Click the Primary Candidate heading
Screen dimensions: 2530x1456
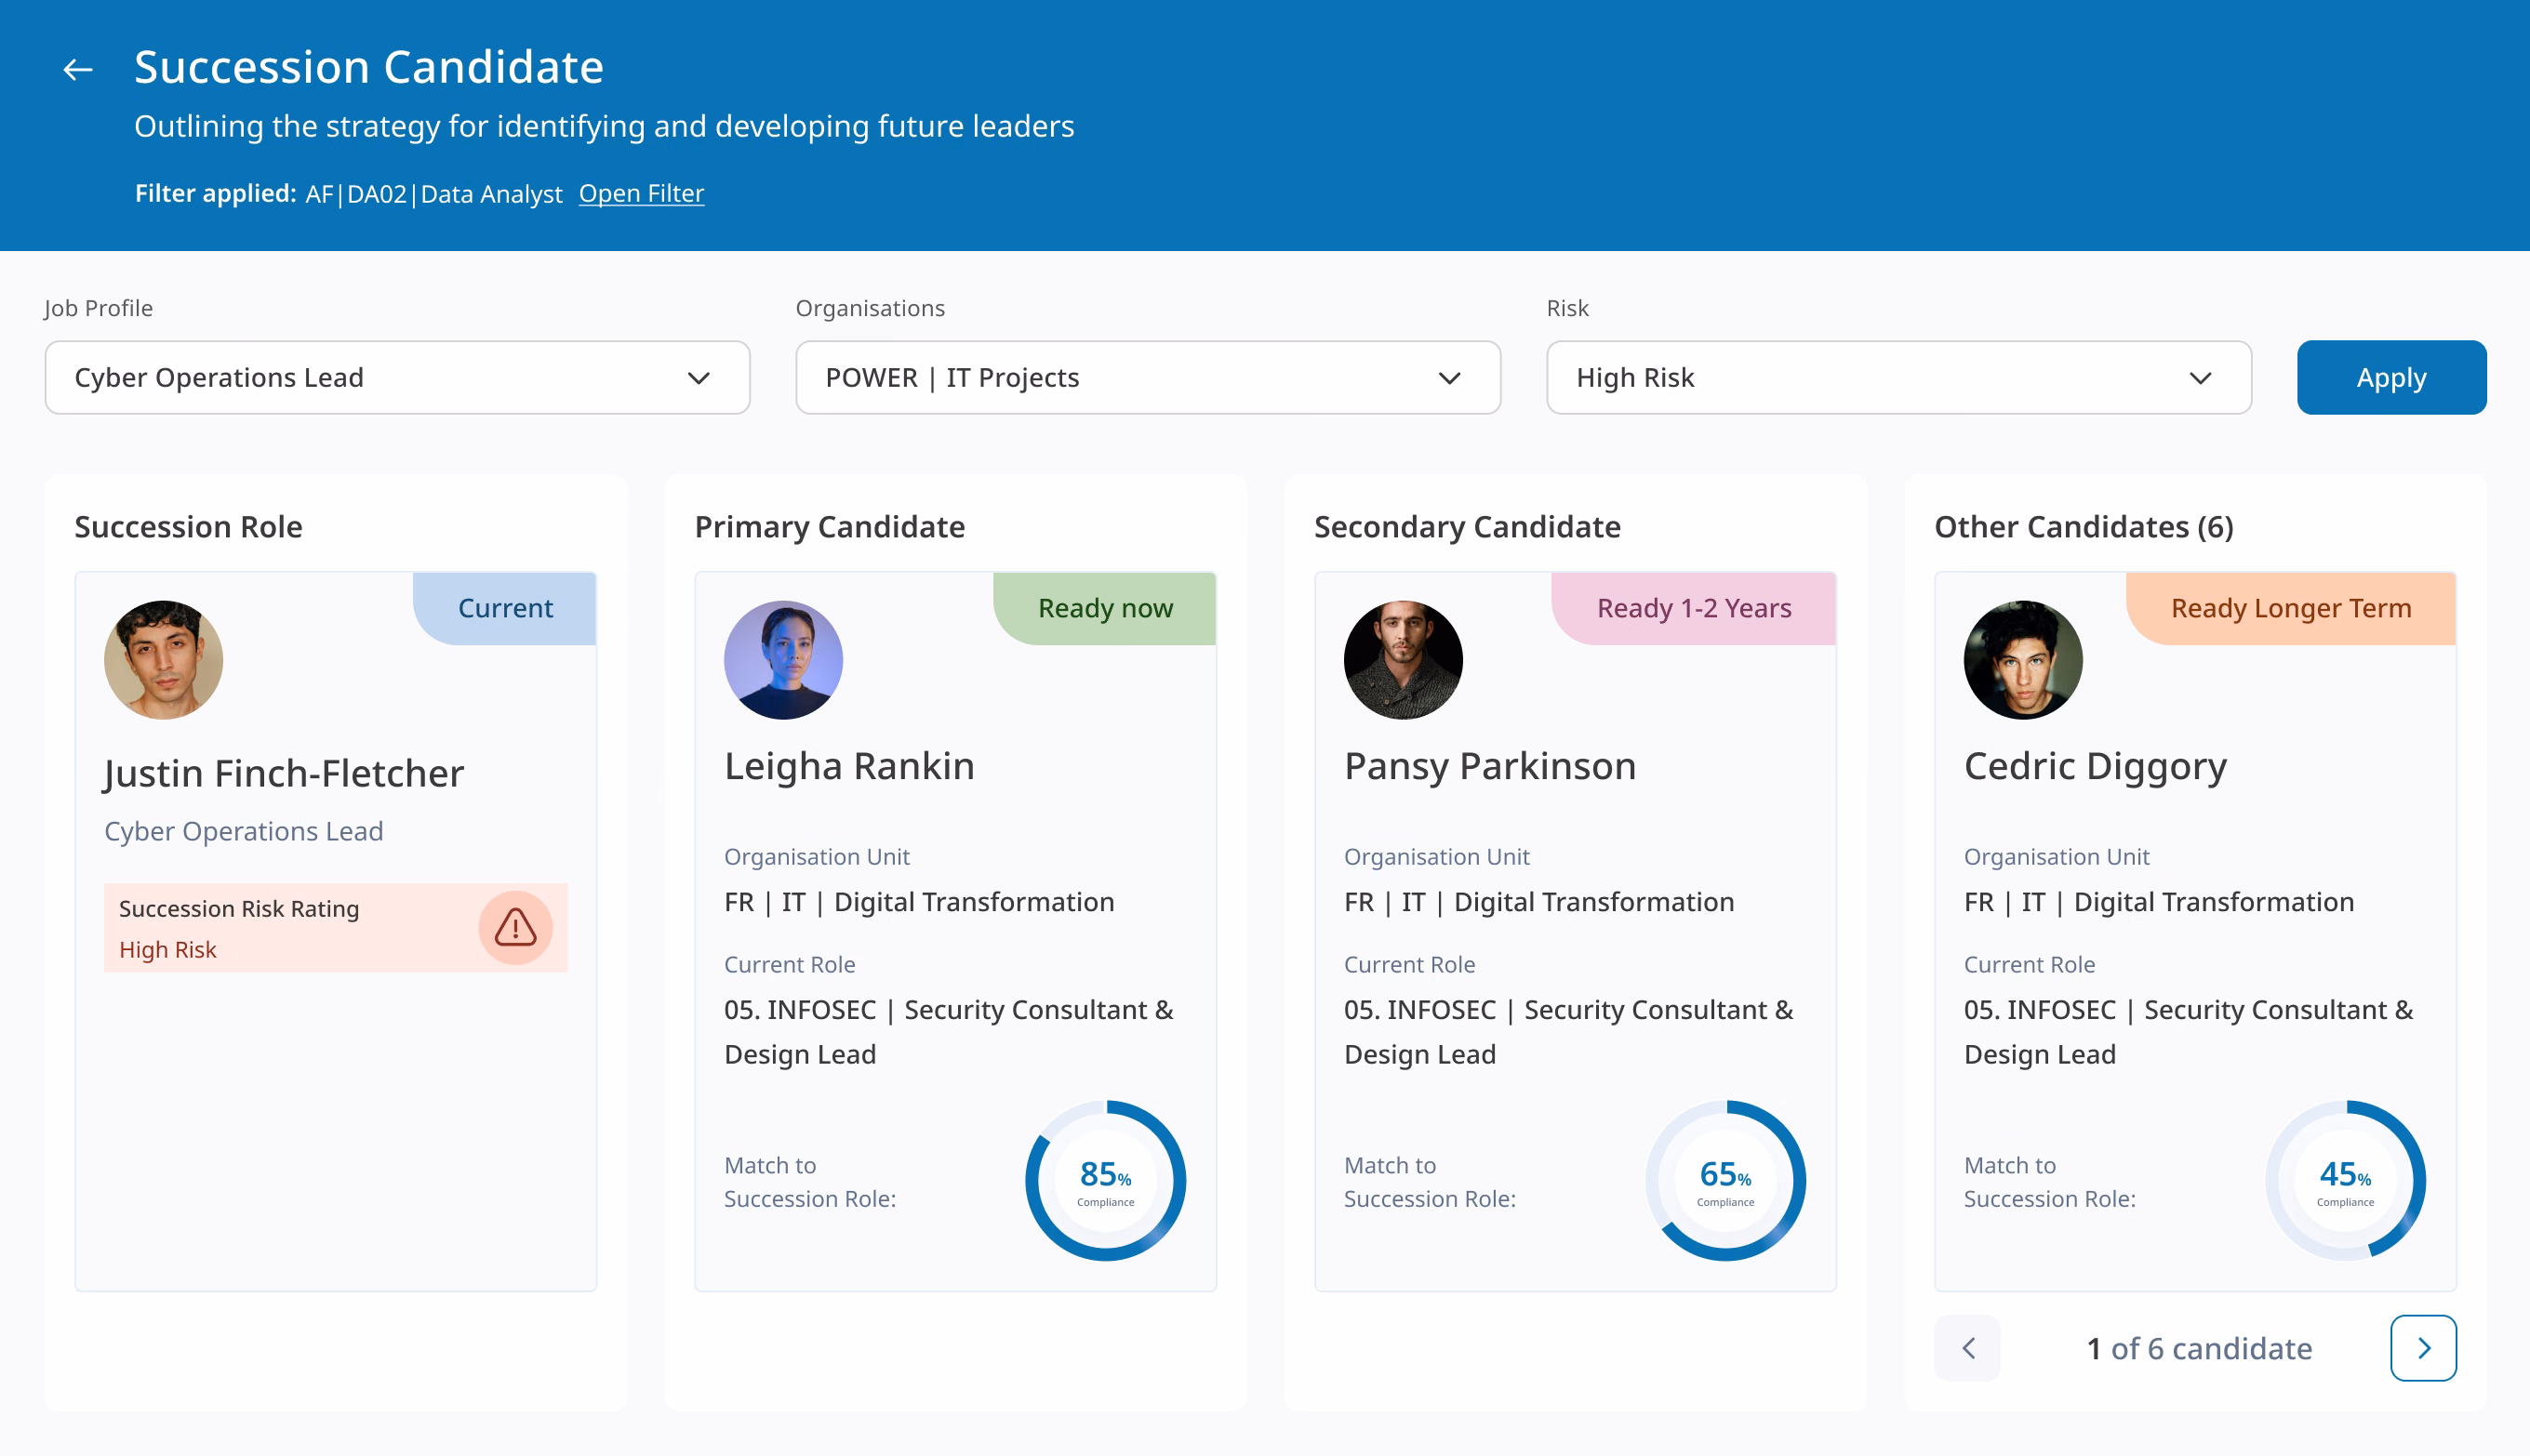(x=830, y=527)
